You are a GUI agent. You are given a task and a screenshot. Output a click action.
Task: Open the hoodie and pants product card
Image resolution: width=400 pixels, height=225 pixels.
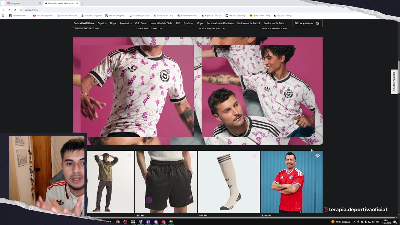[x=111, y=182]
